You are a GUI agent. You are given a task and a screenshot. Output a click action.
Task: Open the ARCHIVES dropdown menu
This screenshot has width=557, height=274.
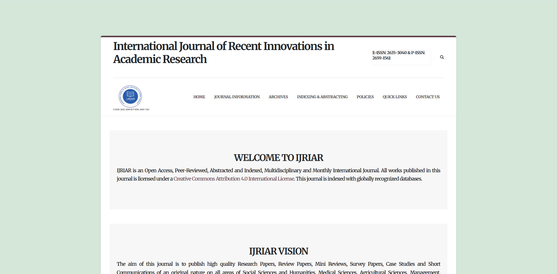pyautogui.click(x=278, y=97)
